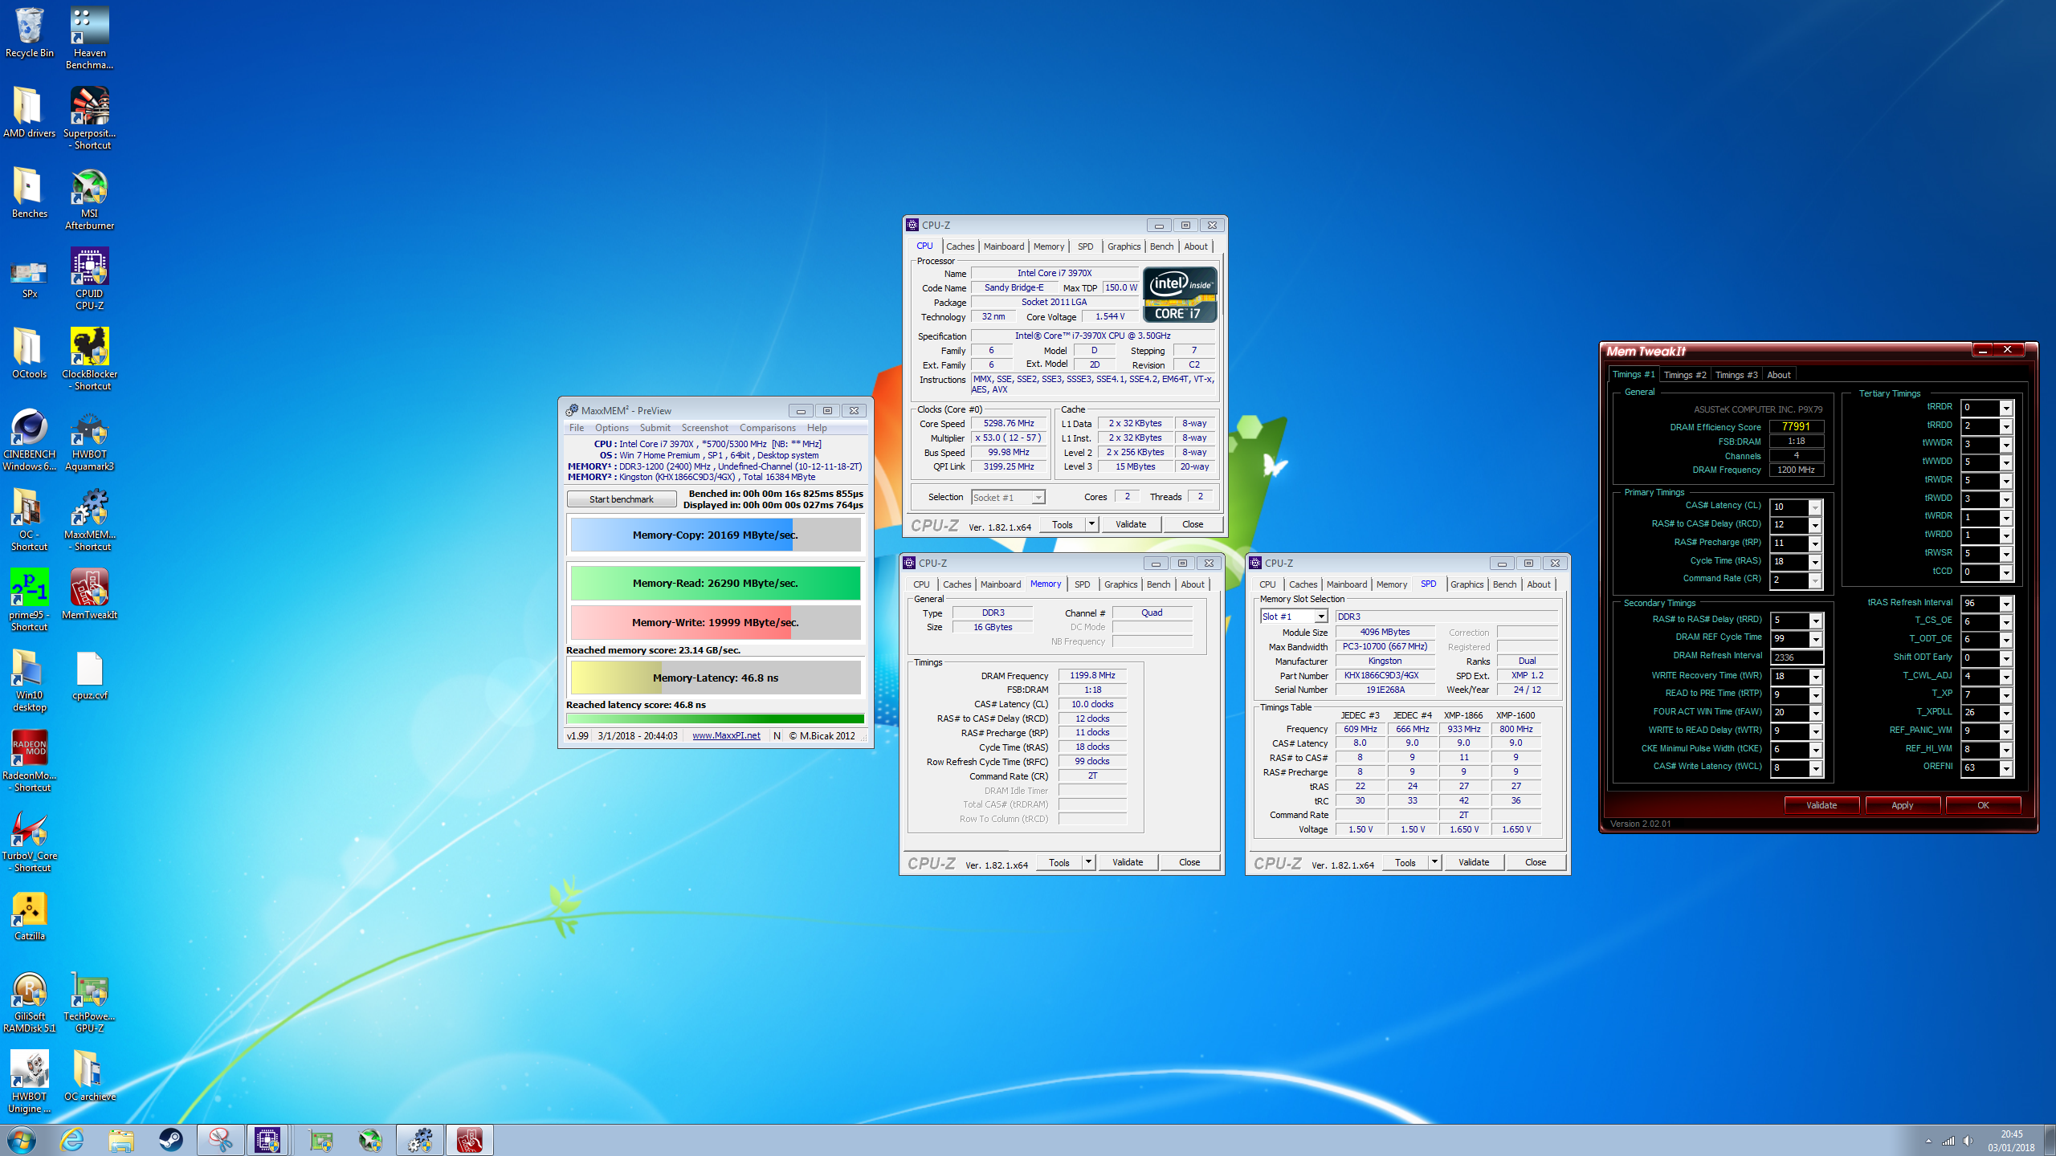Open the tRAS Refresh Interval dropdown
Image resolution: width=2056 pixels, height=1156 pixels.
(x=2005, y=604)
